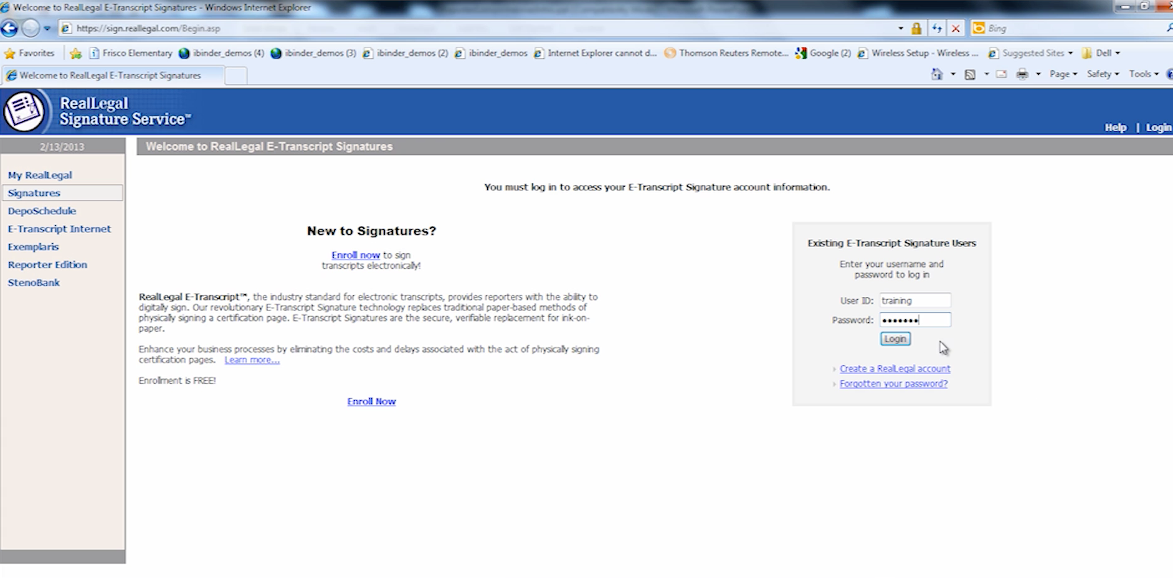The width and height of the screenshot is (1173, 578).
Task: Follow the Forgotten your password link
Action: click(893, 384)
